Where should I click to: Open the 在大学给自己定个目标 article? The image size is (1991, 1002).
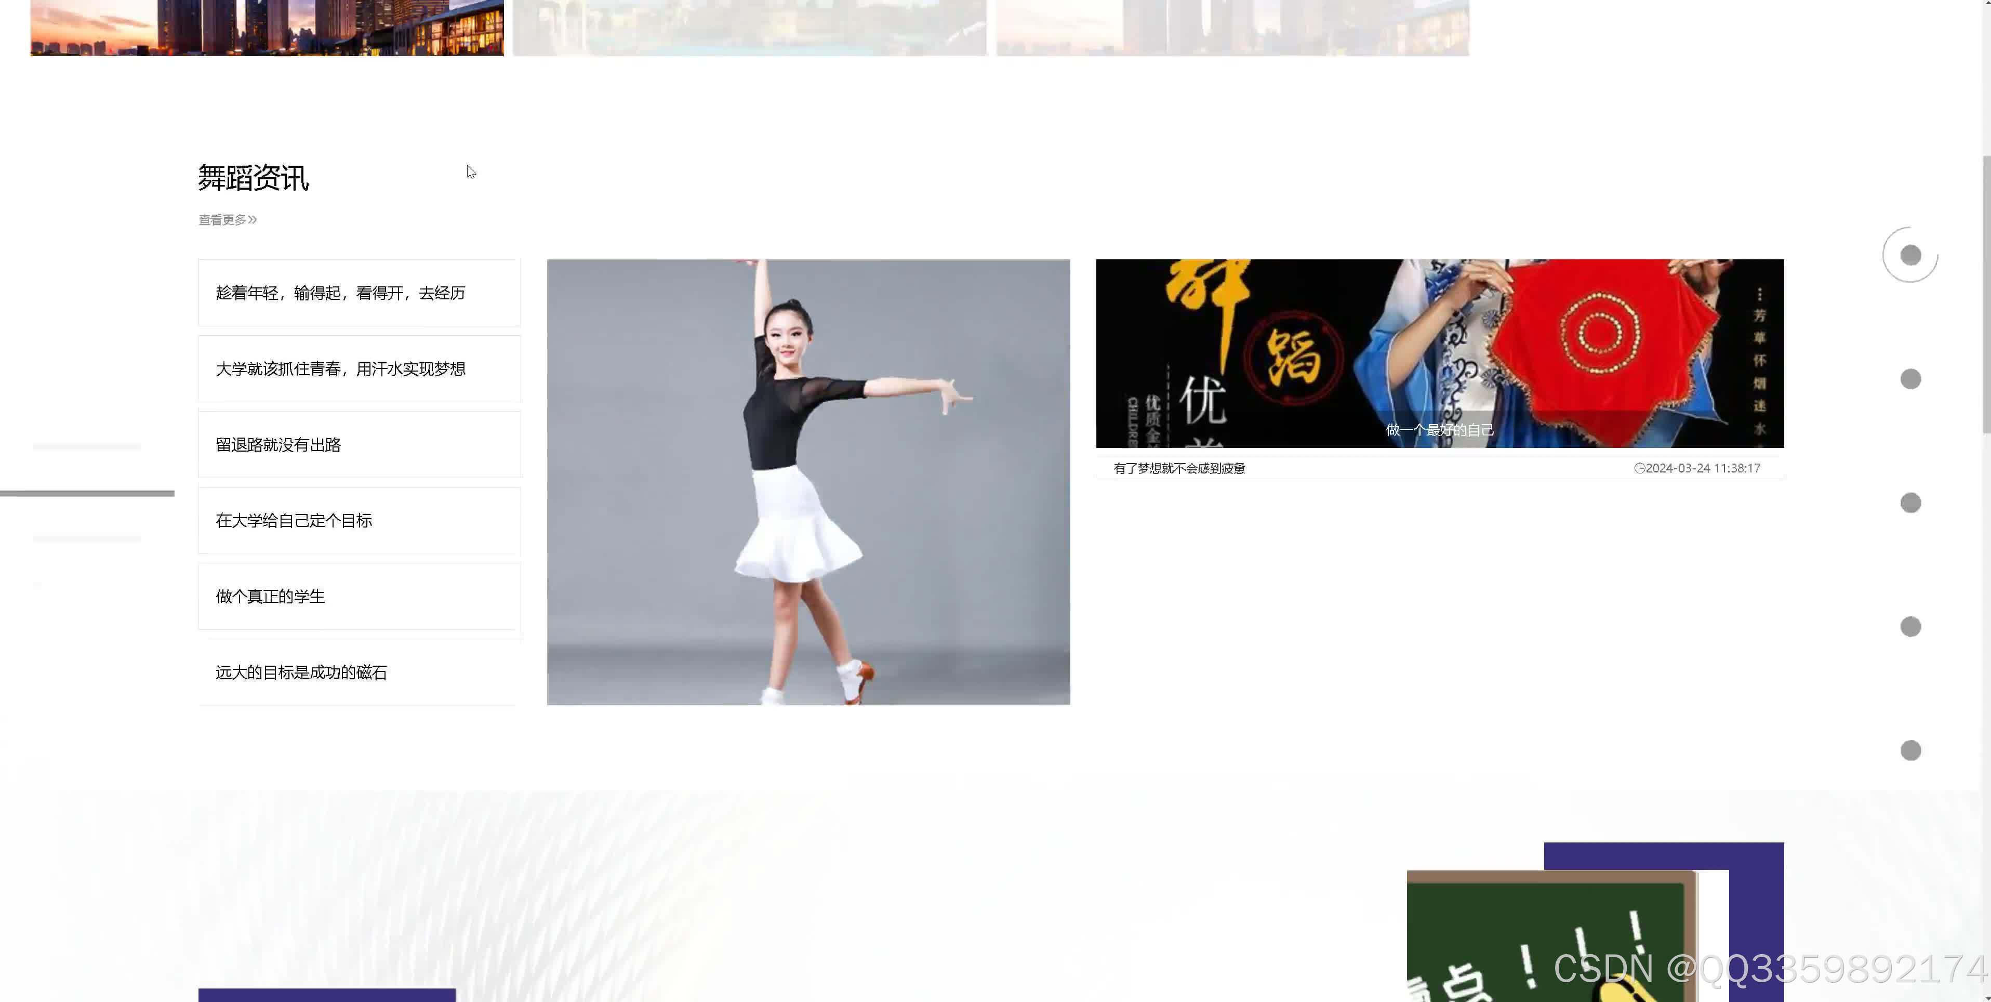(294, 520)
